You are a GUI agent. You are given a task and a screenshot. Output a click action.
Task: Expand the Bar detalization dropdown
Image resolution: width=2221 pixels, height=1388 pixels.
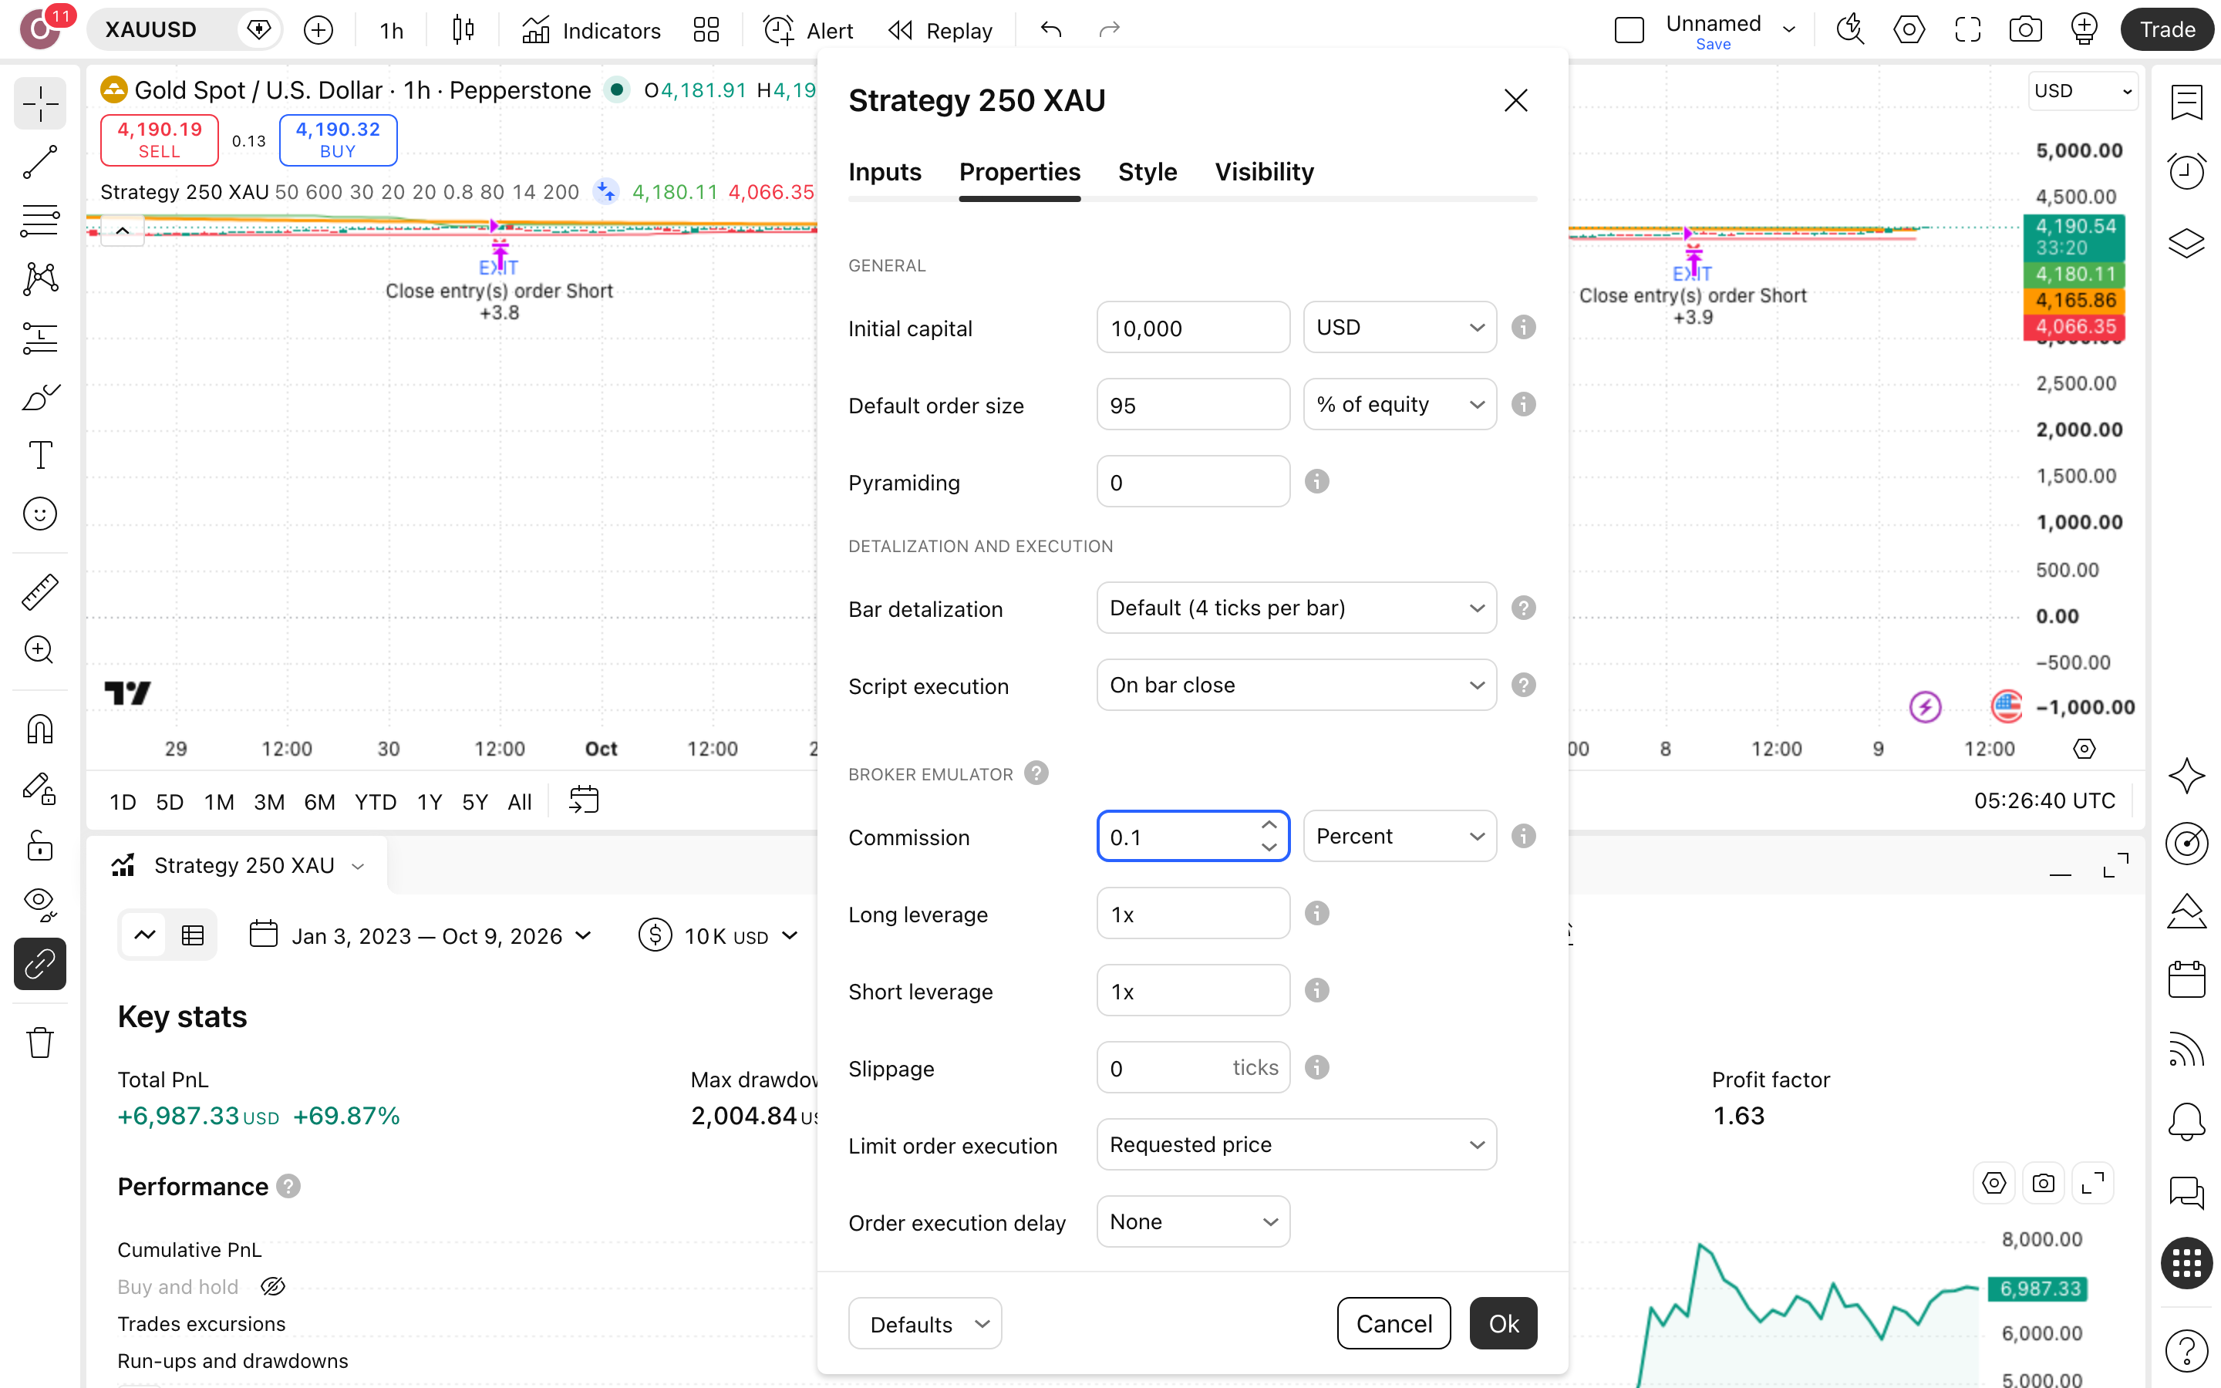[x=1296, y=608]
